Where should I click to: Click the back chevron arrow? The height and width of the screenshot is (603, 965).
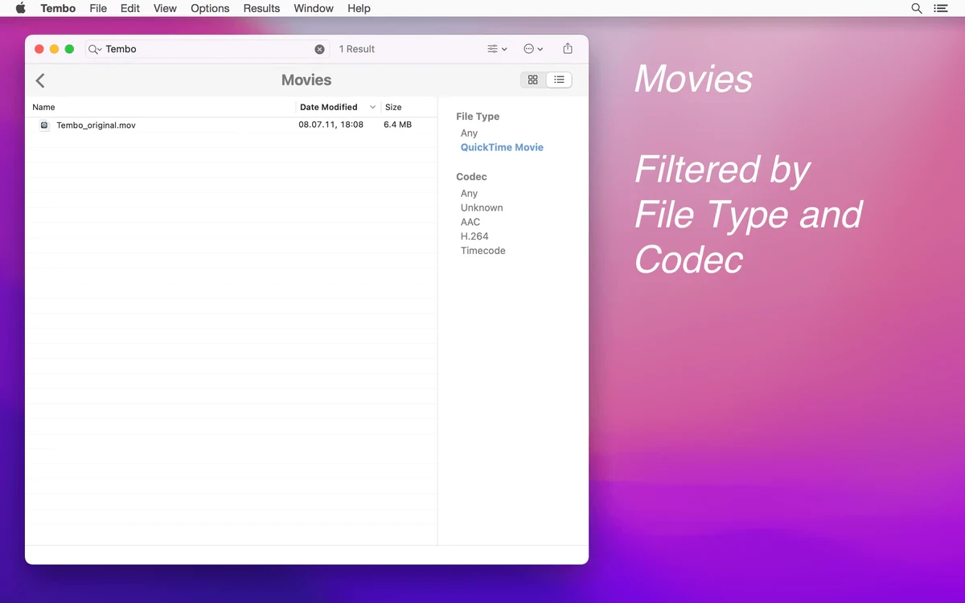pyautogui.click(x=40, y=80)
